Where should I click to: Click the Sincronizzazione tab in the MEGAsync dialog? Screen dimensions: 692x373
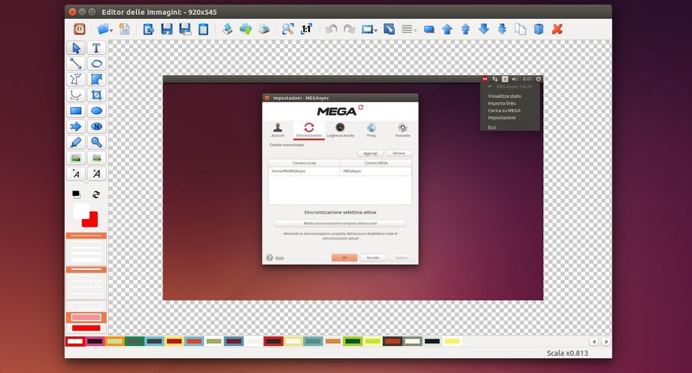coord(308,129)
